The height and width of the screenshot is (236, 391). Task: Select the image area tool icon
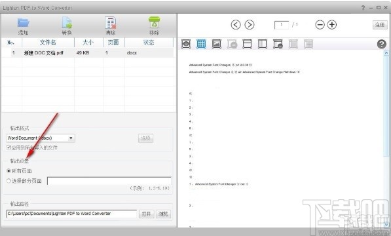(x=216, y=44)
